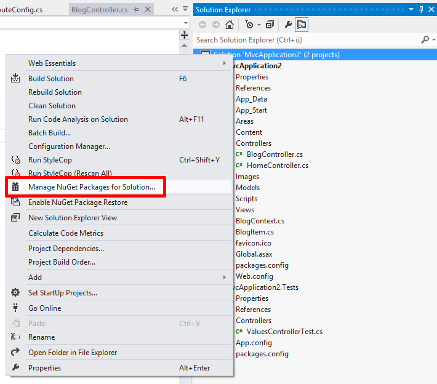
Task: Open the Pending Changes Filter clock icon
Action: 249,25
